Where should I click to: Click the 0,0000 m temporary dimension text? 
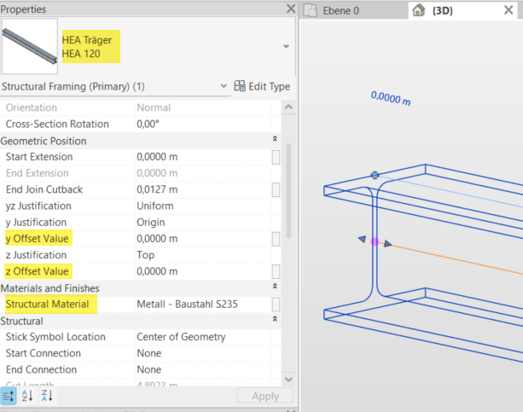pos(391,98)
